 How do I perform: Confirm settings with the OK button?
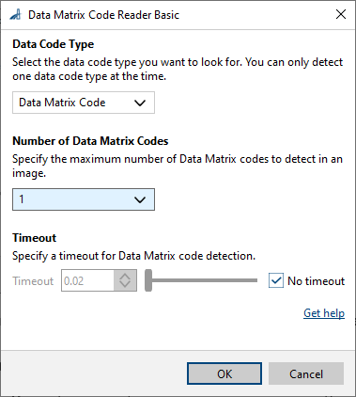pyautogui.click(x=224, y=373)
